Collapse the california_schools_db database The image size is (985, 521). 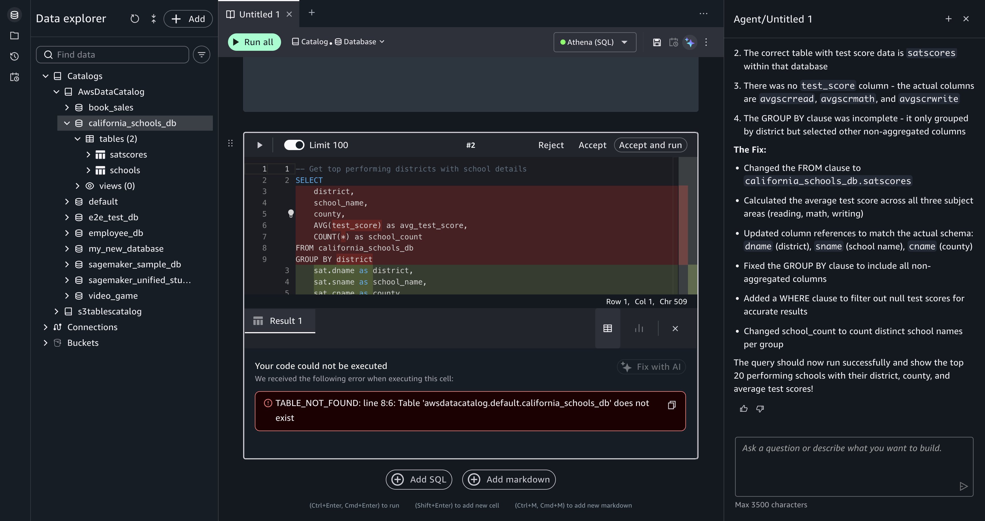[67, 123]
